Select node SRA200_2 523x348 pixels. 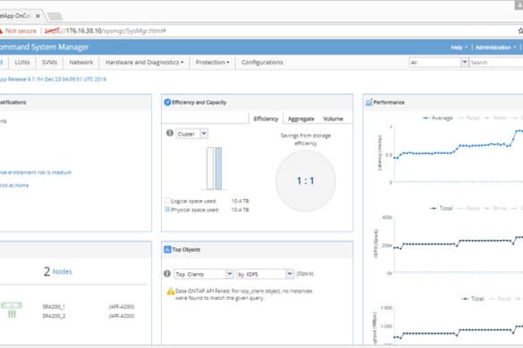54,316
